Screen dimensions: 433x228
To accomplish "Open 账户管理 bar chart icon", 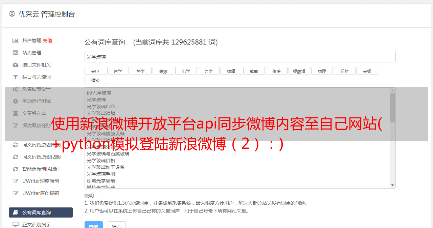I will [16, 40].
